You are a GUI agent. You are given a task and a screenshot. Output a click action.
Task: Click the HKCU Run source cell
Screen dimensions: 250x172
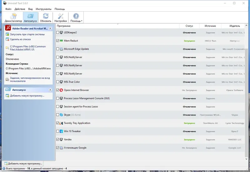pos(210,41)
